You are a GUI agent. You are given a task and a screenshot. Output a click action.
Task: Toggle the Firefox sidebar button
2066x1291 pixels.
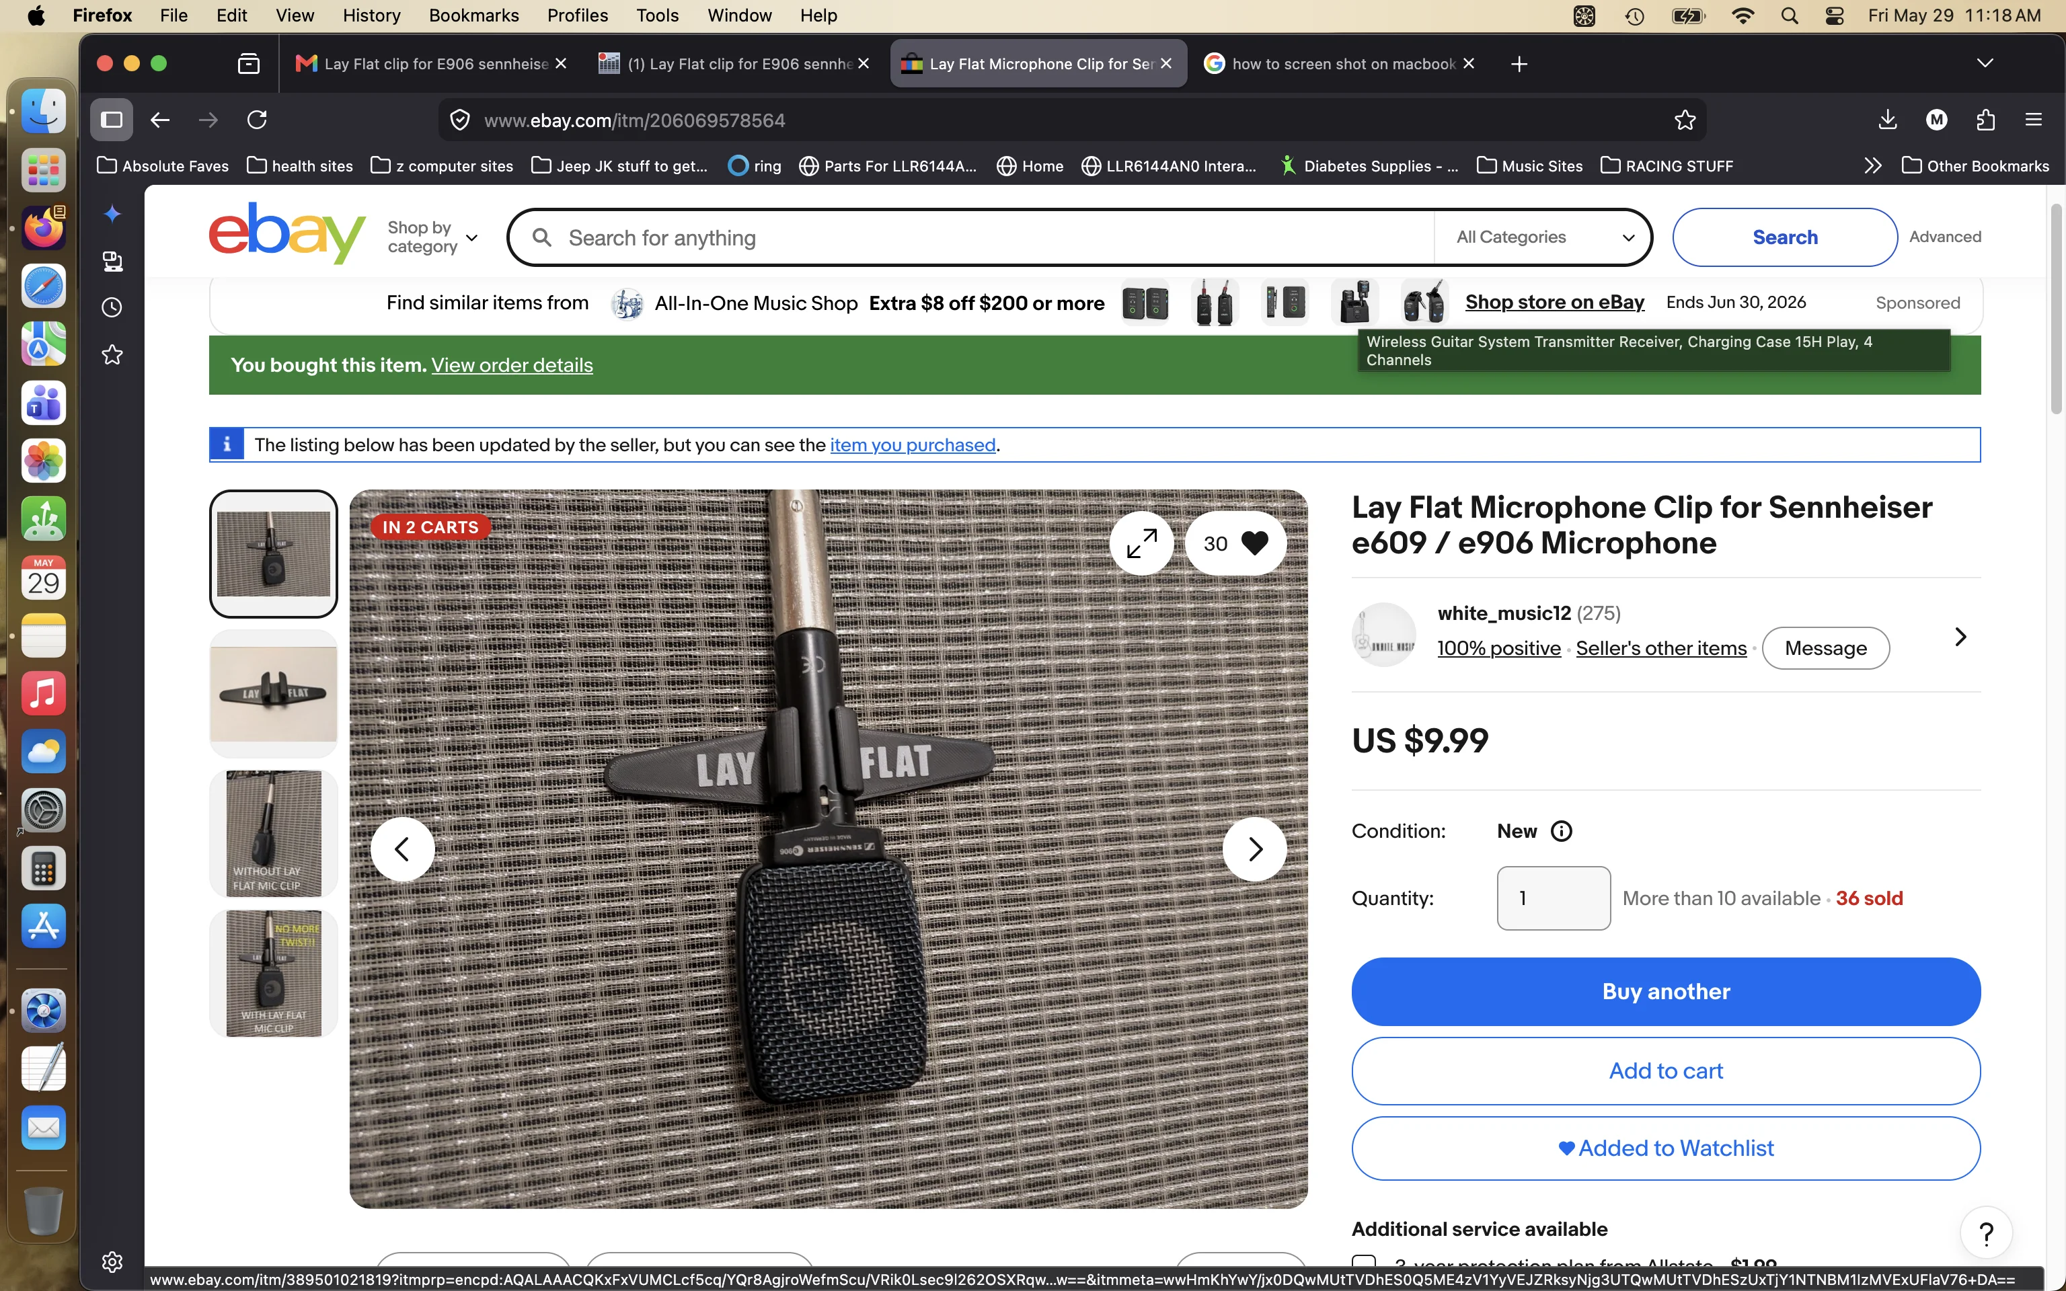111,120
